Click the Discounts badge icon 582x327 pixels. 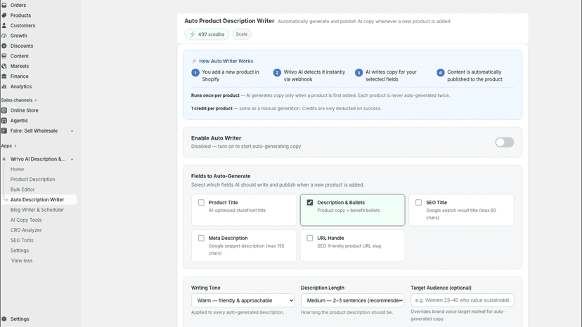pos(4,46)
